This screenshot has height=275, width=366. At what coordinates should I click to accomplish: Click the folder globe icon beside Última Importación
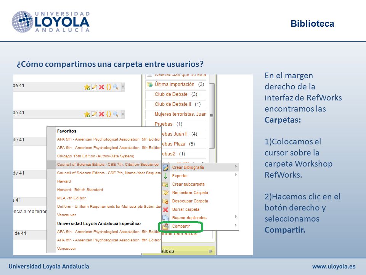click(149, 84)
